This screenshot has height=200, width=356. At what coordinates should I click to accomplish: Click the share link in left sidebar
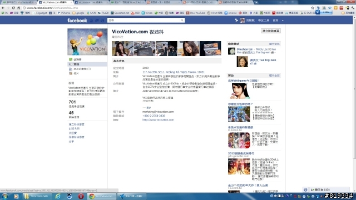[x=71, y=142]
